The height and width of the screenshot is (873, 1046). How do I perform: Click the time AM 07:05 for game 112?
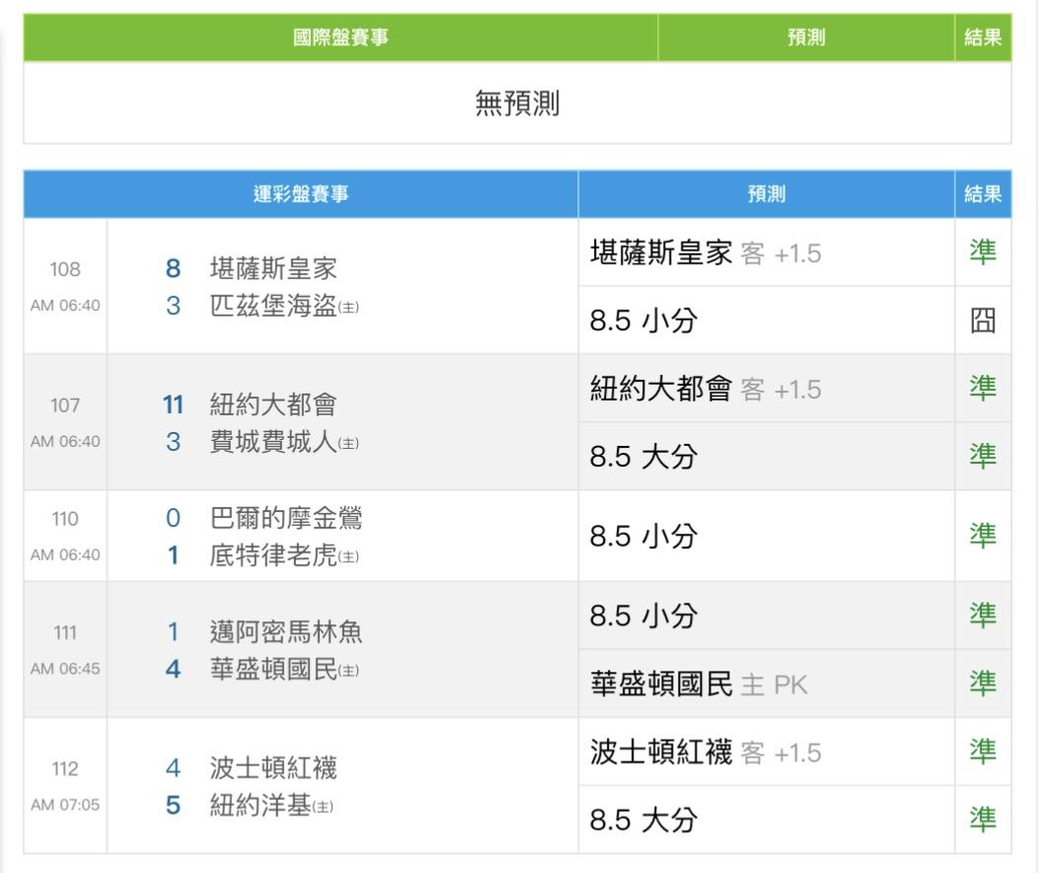(65, 805)
